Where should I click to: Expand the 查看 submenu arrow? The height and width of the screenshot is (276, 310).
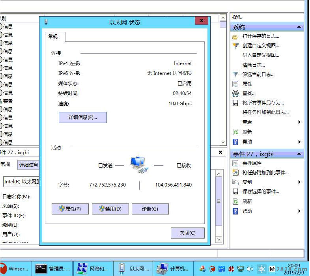299,122
